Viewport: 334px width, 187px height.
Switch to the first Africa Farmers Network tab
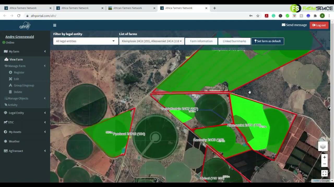27,8
